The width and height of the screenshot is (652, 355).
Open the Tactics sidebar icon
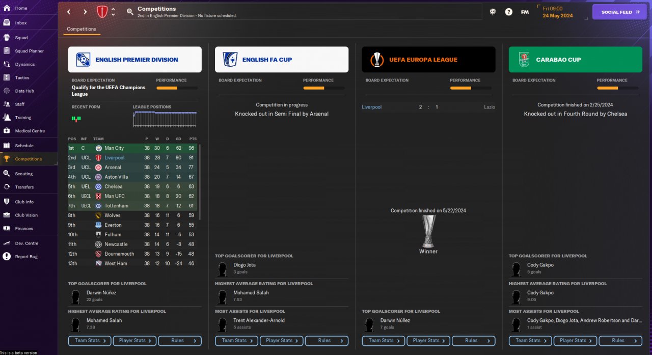pyautogui.click(x=7, y=77)
